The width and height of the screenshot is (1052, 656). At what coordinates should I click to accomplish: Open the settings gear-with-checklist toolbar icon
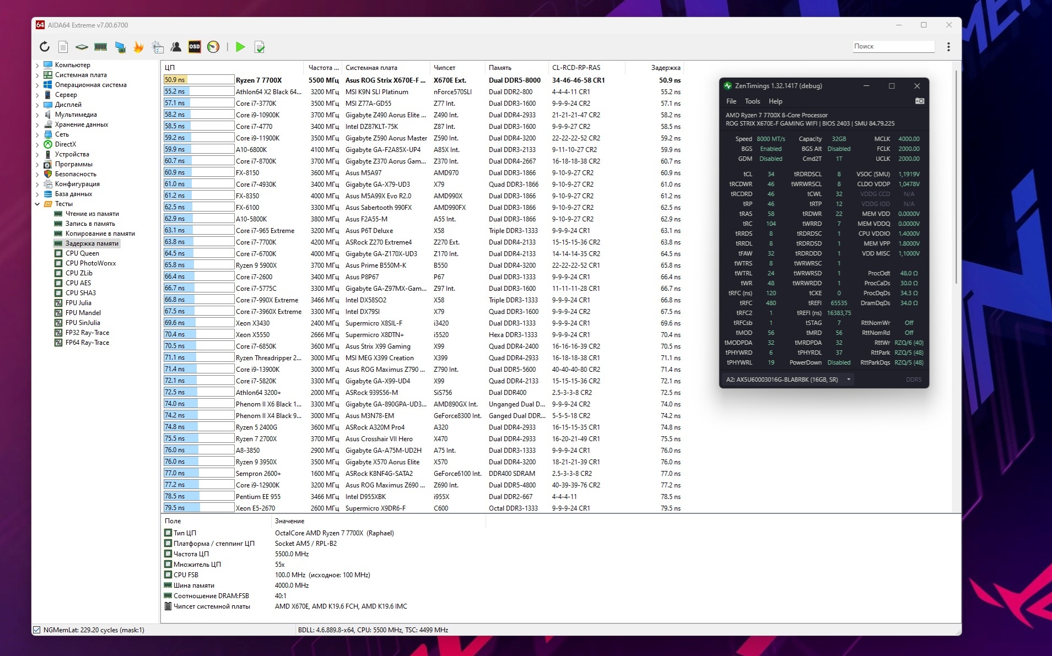(158, 47)
